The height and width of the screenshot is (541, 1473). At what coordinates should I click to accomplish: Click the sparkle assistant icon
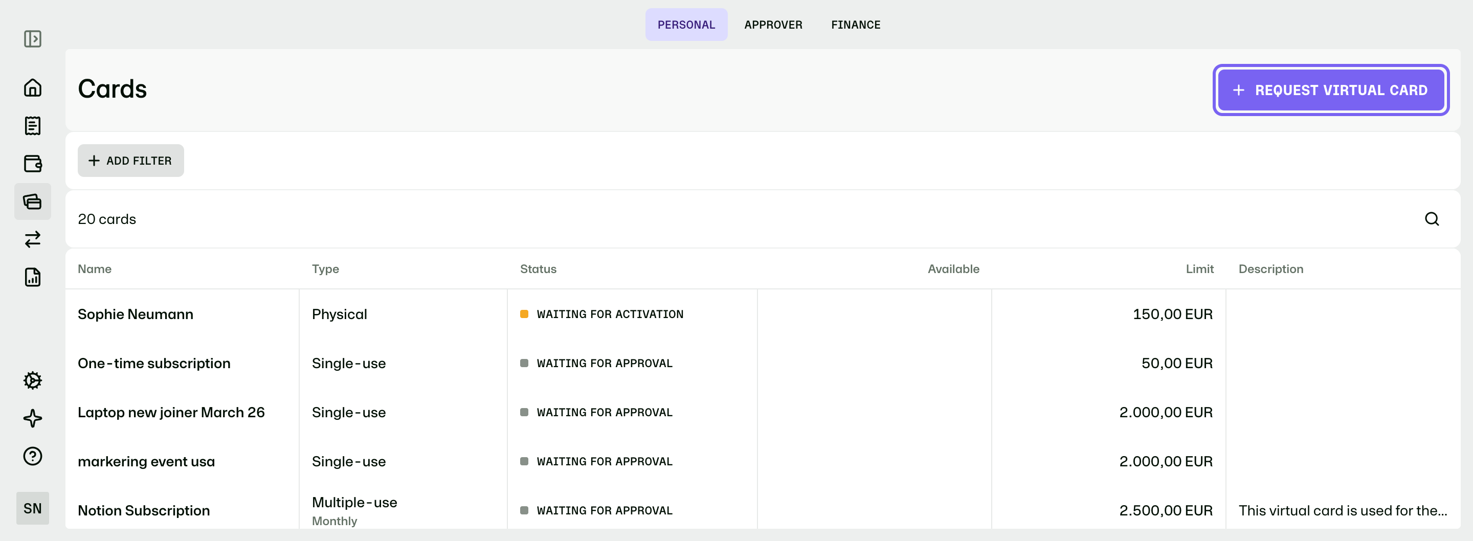[33, 418]
